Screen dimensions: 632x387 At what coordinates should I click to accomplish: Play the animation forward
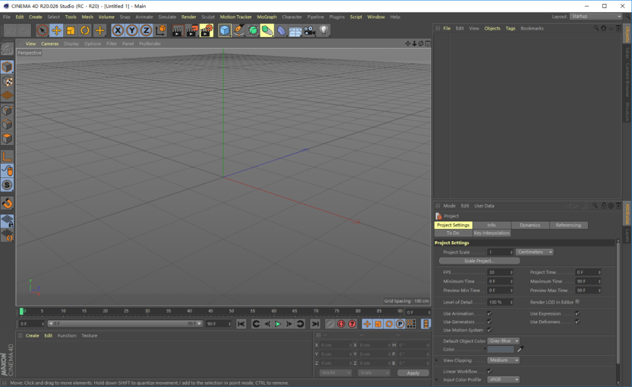278,324
